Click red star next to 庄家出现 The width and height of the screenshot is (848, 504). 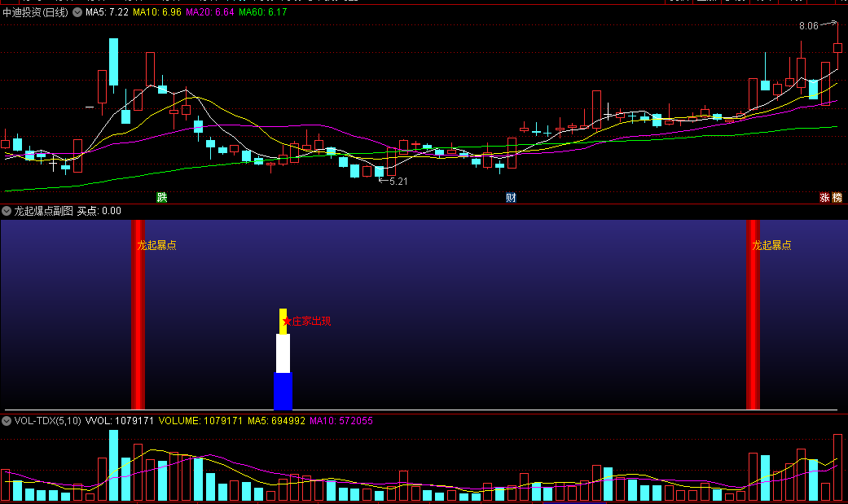click(x=288, y=322)
